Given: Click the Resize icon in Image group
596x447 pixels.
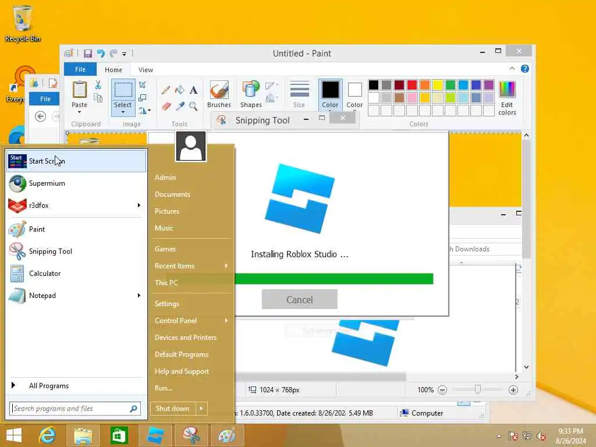Looking at the screenshot, I should pyautogui.click(x=143, y=98).
